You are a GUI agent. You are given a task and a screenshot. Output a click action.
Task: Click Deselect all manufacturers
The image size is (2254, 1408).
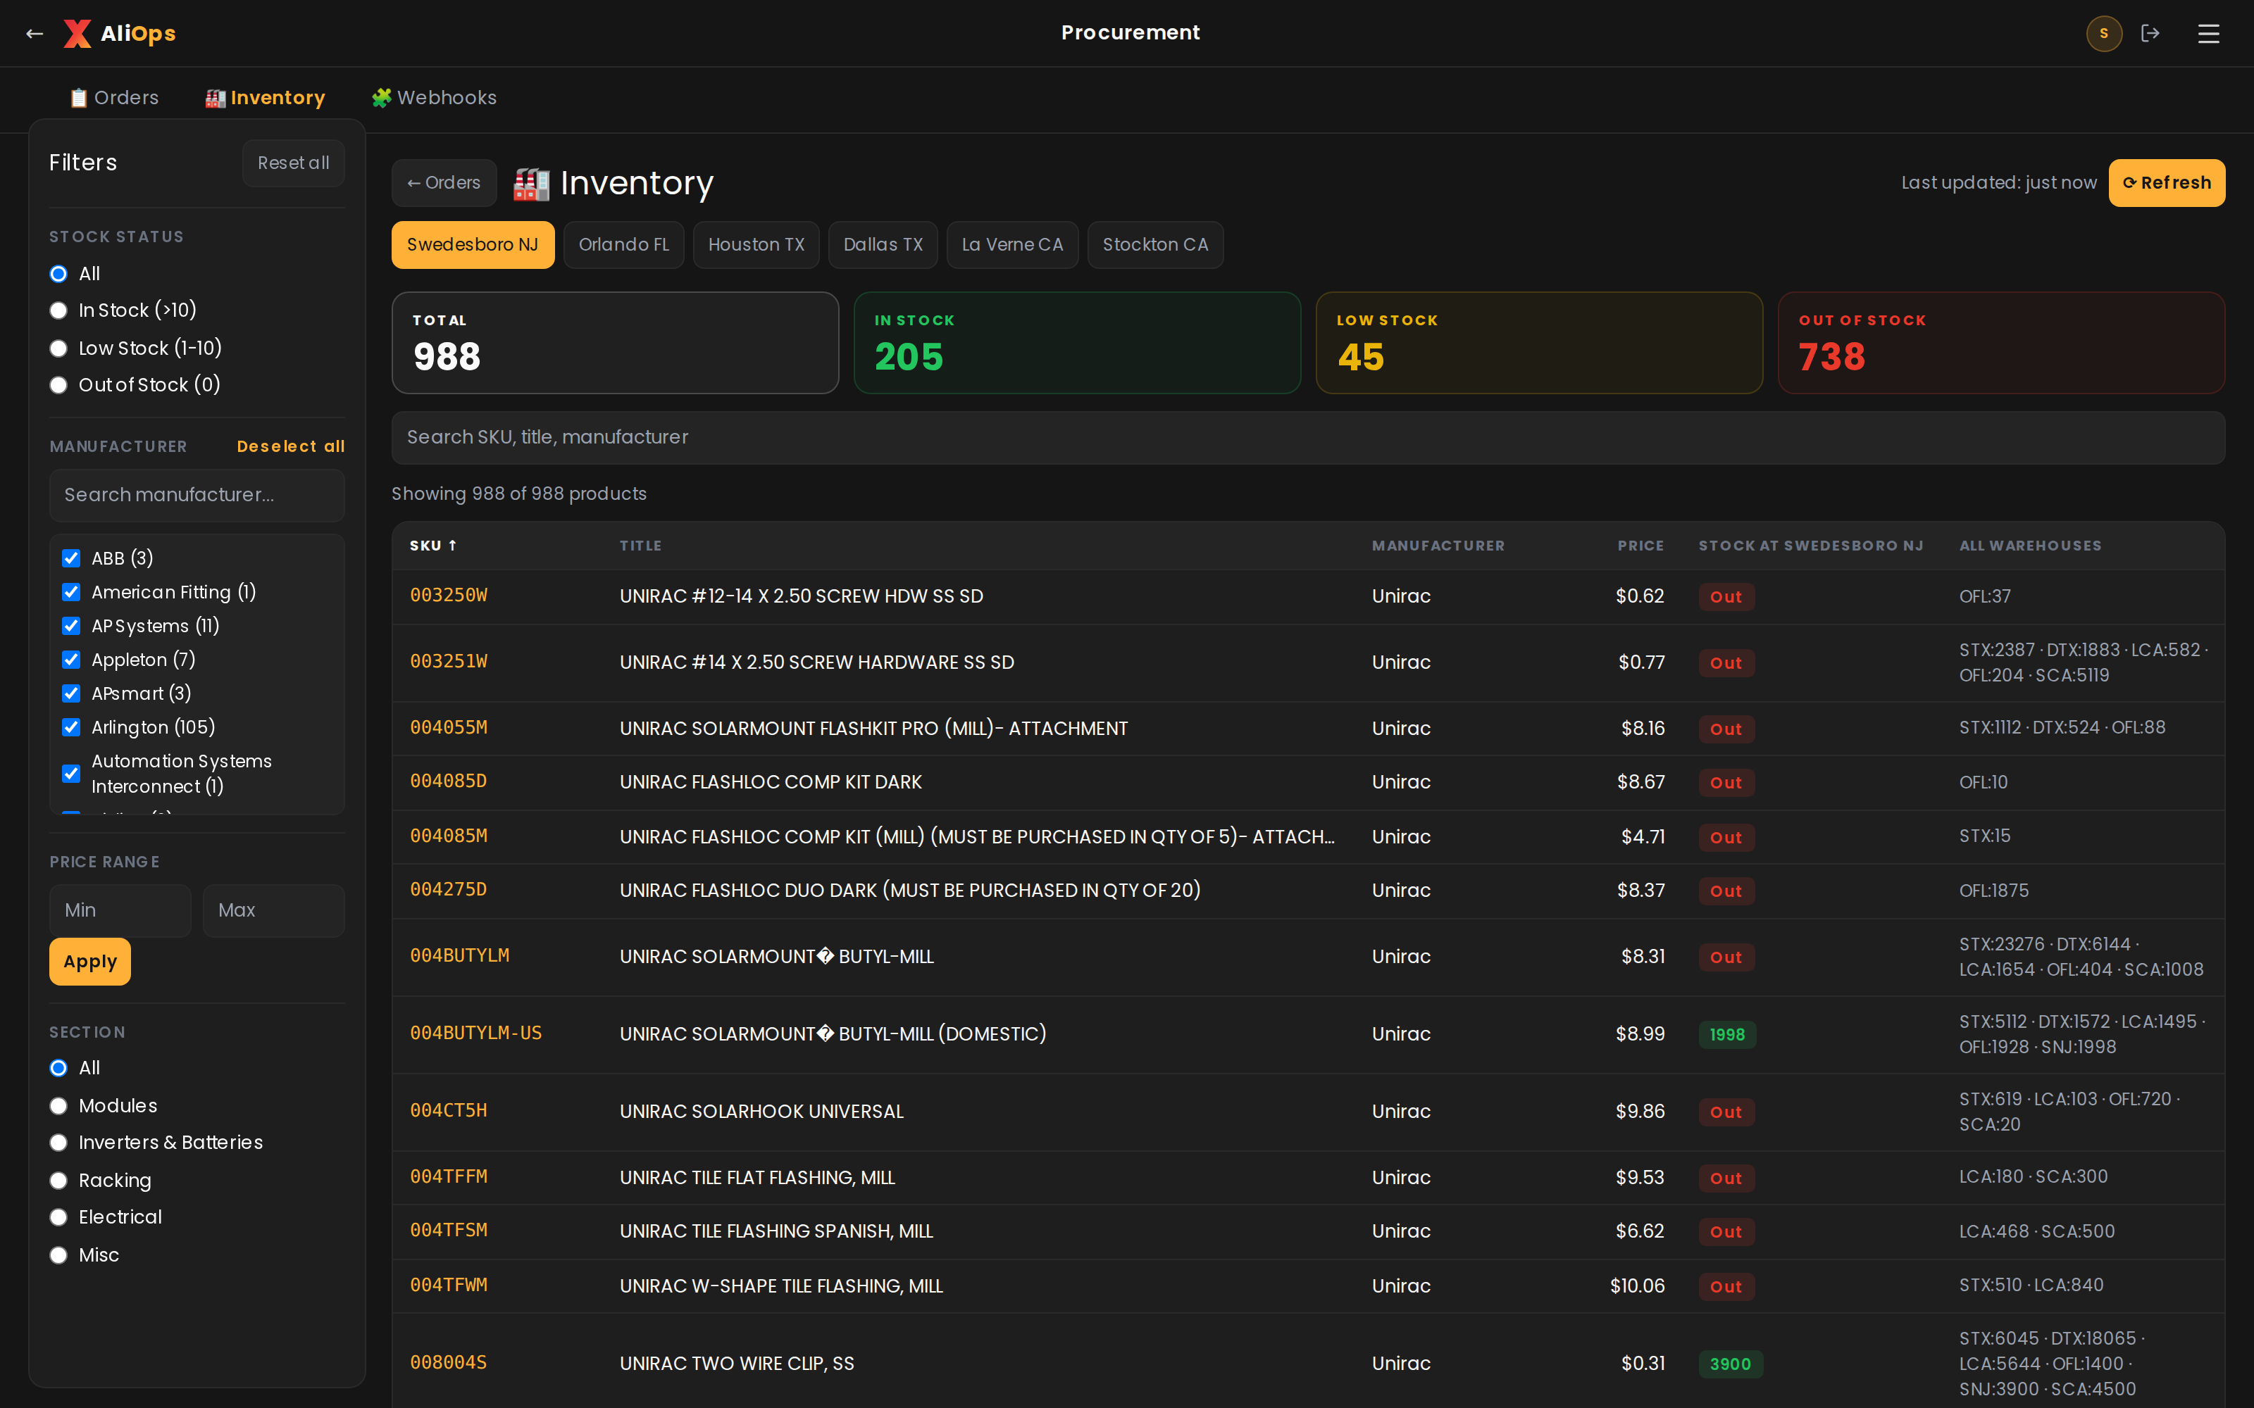click(291, 447)
